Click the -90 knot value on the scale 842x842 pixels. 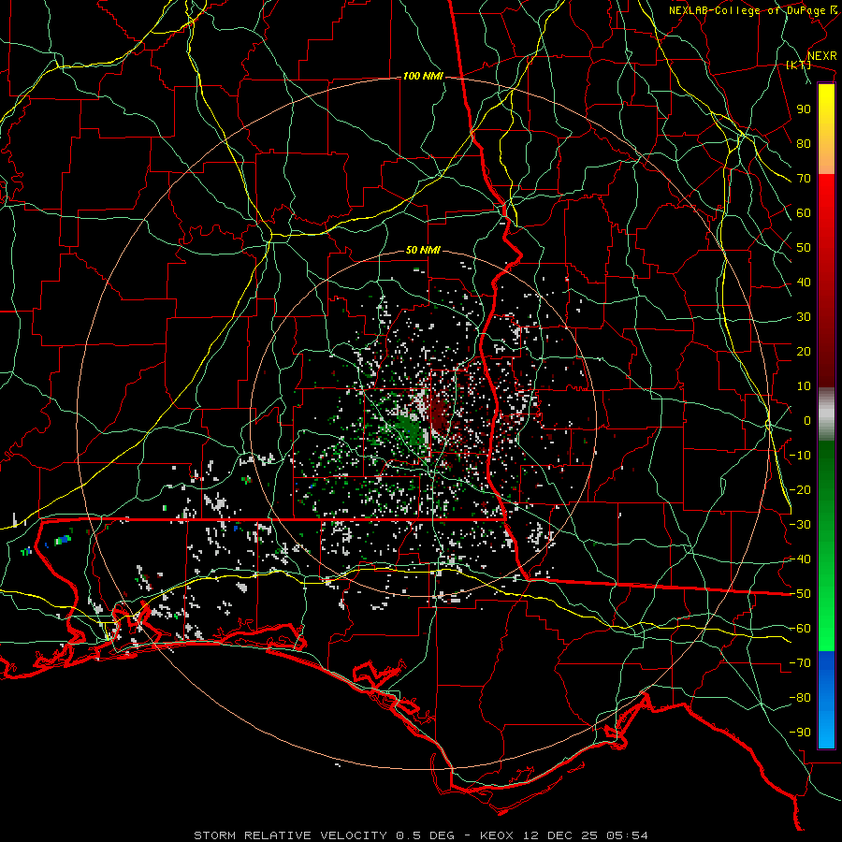800,733
